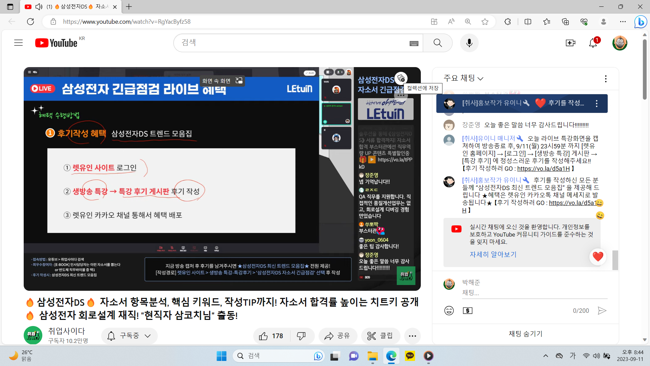Dislike the video with thumbs down

coord(301,336)
